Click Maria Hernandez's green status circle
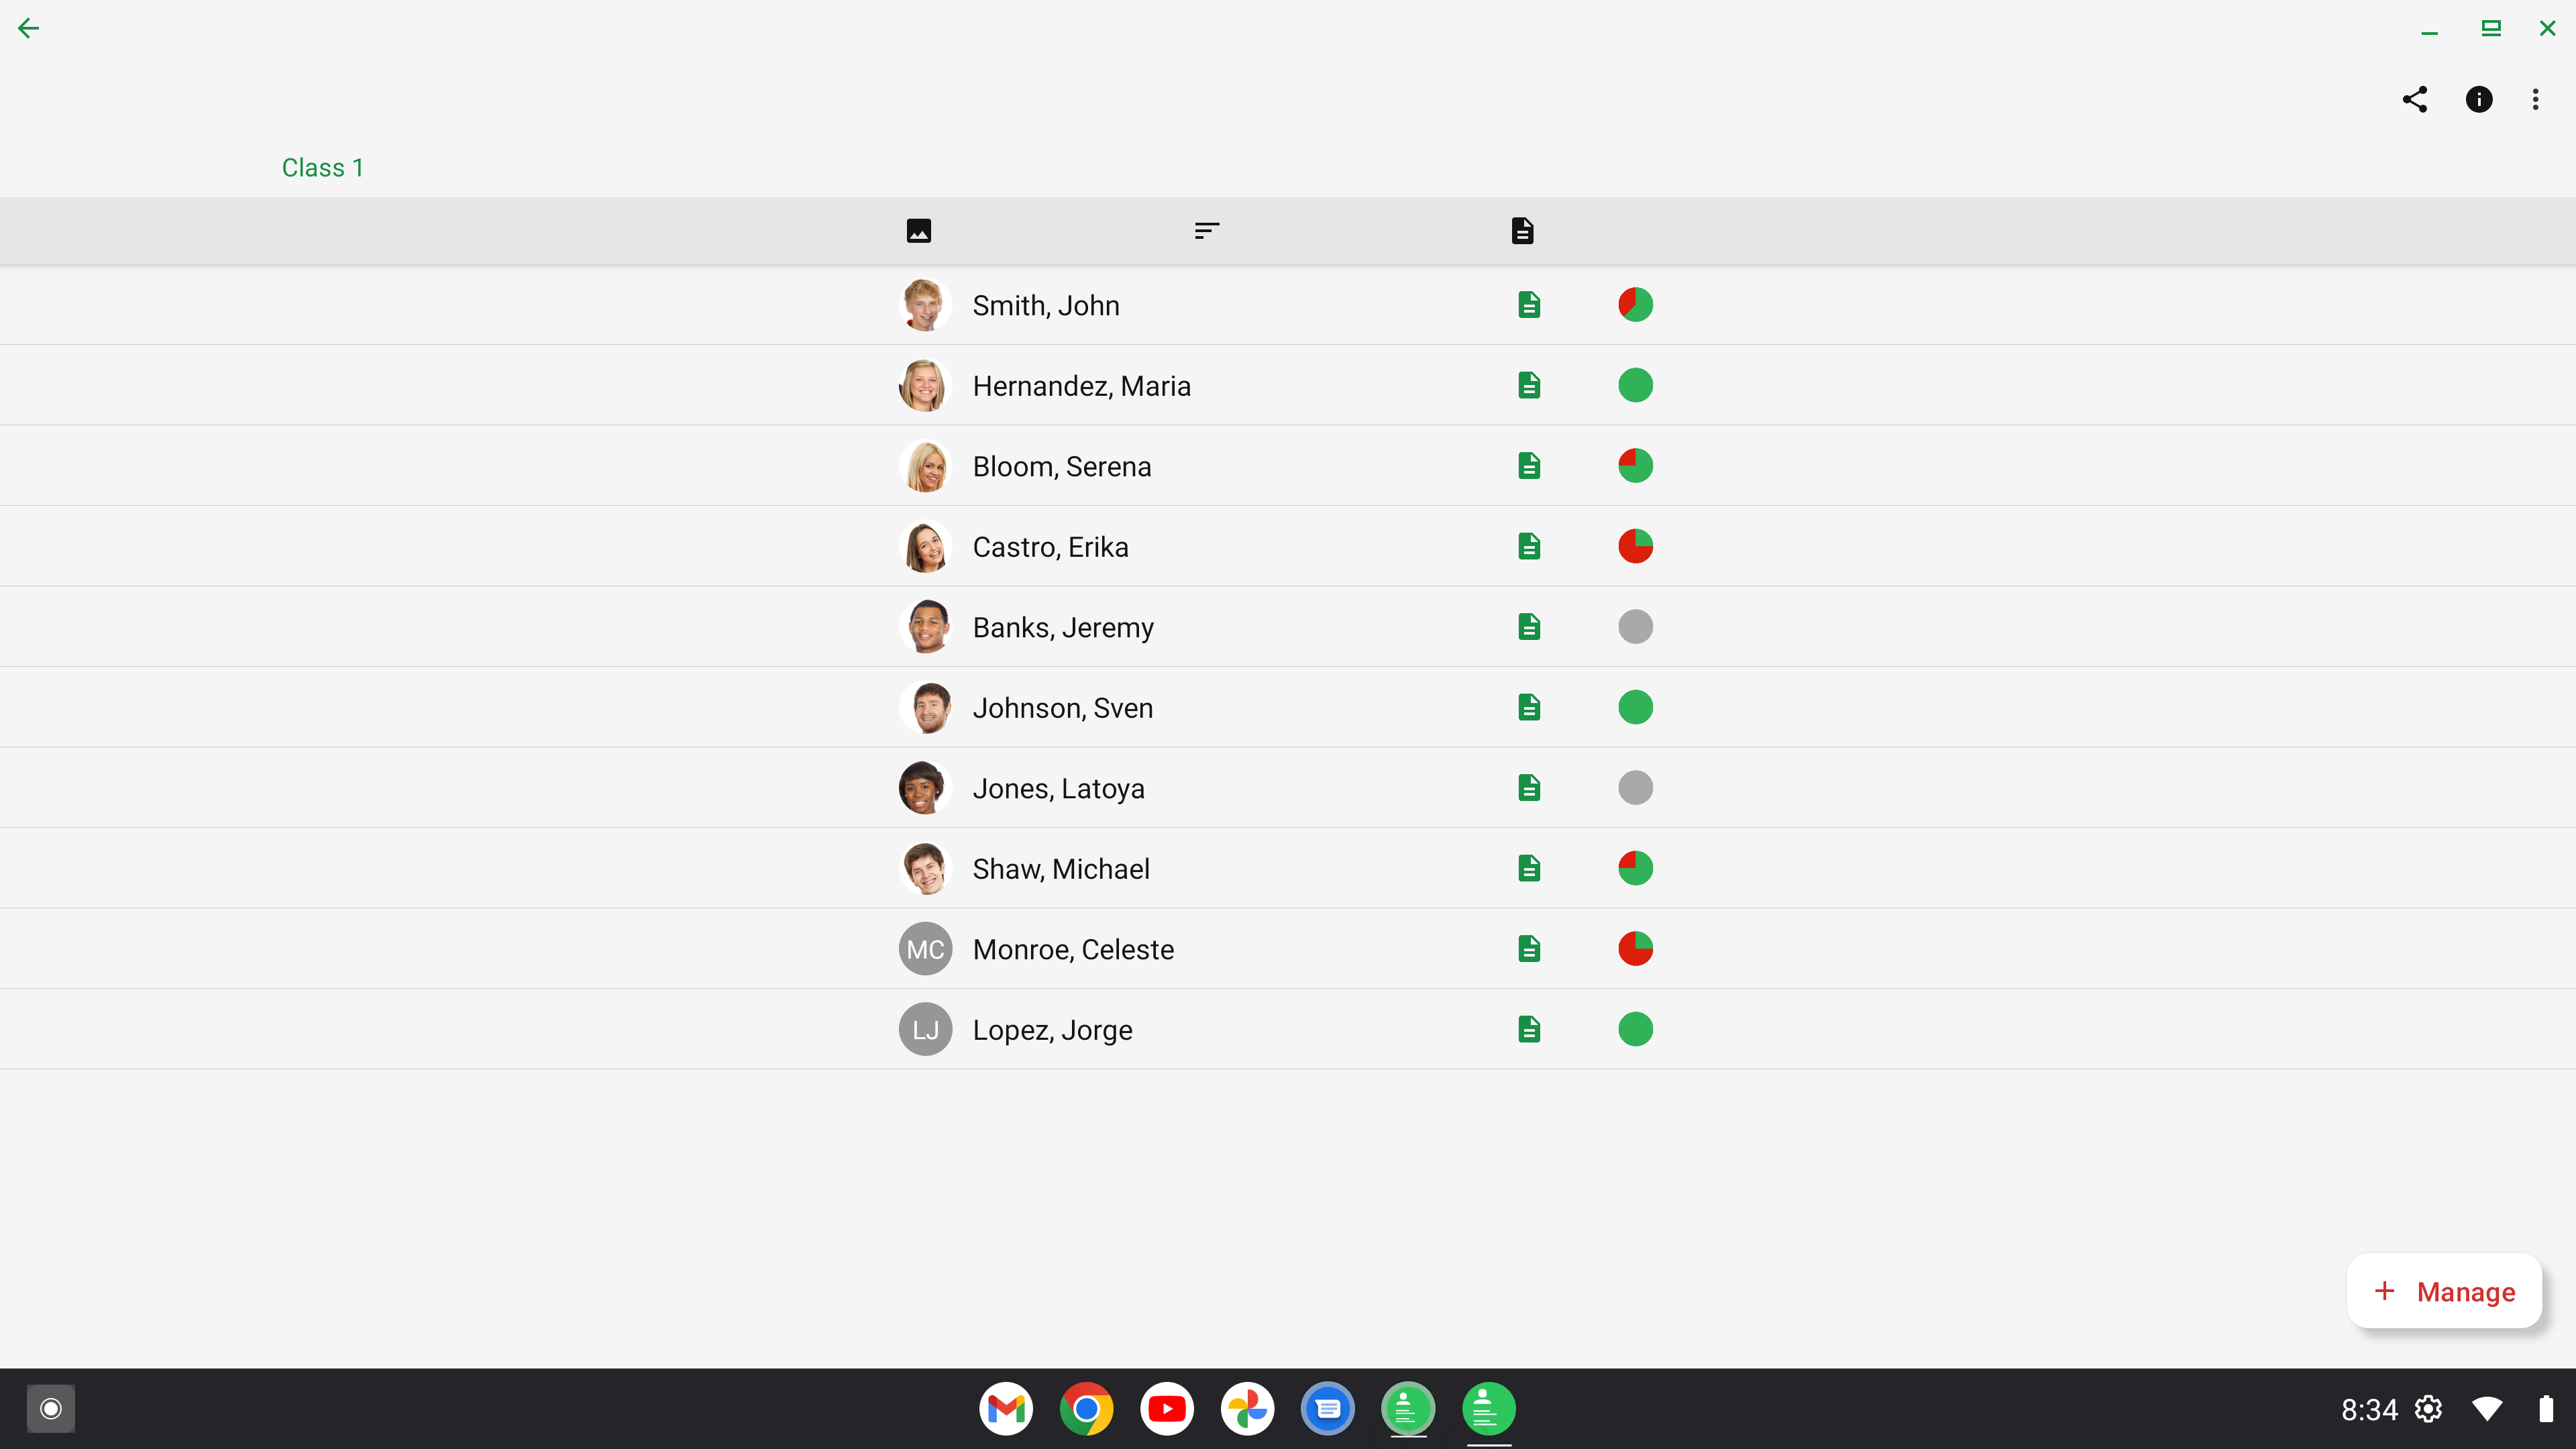 1636,385
